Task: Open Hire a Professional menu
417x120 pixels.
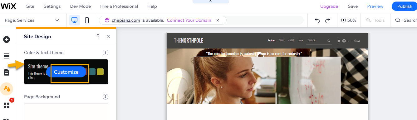Action: [119, 6]
